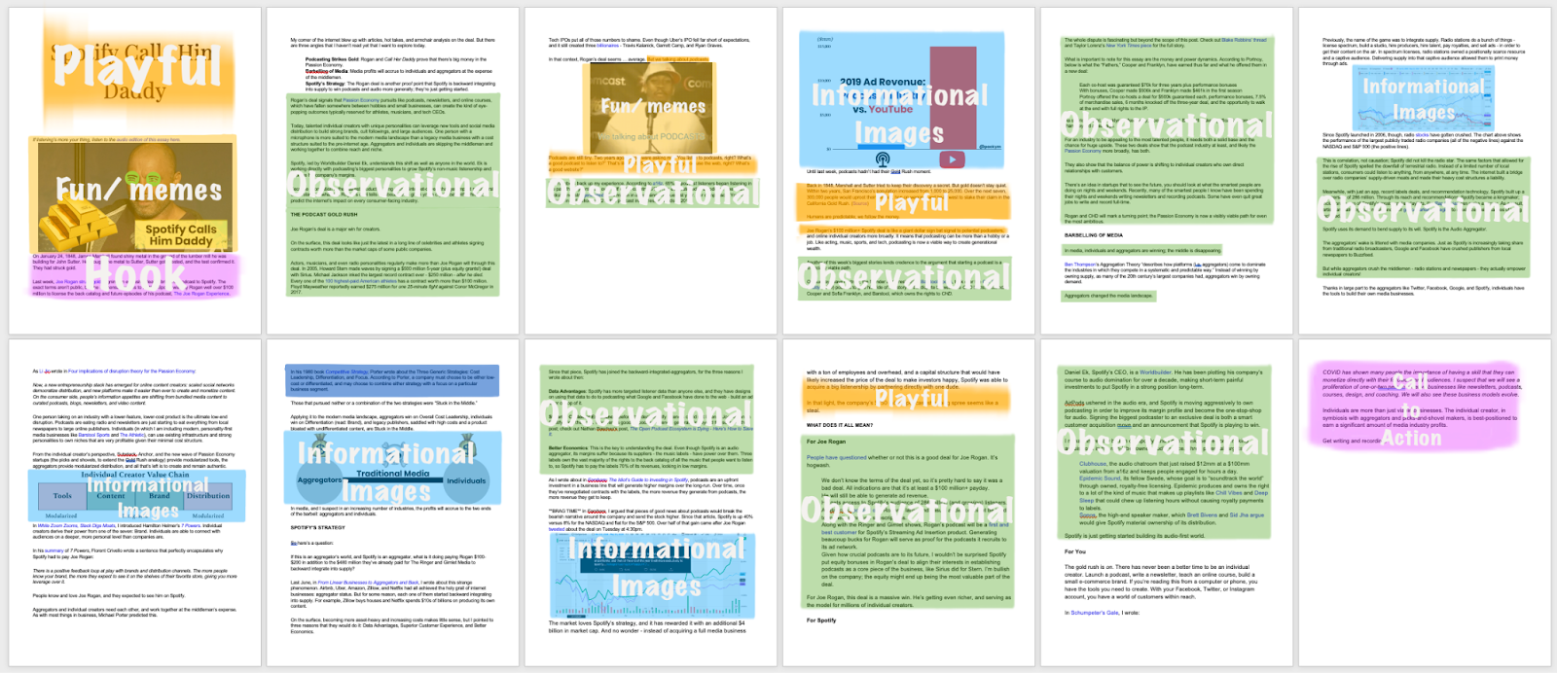Click the 'SPOTIFY'S STRATEGY' heading

coord(319,527)
